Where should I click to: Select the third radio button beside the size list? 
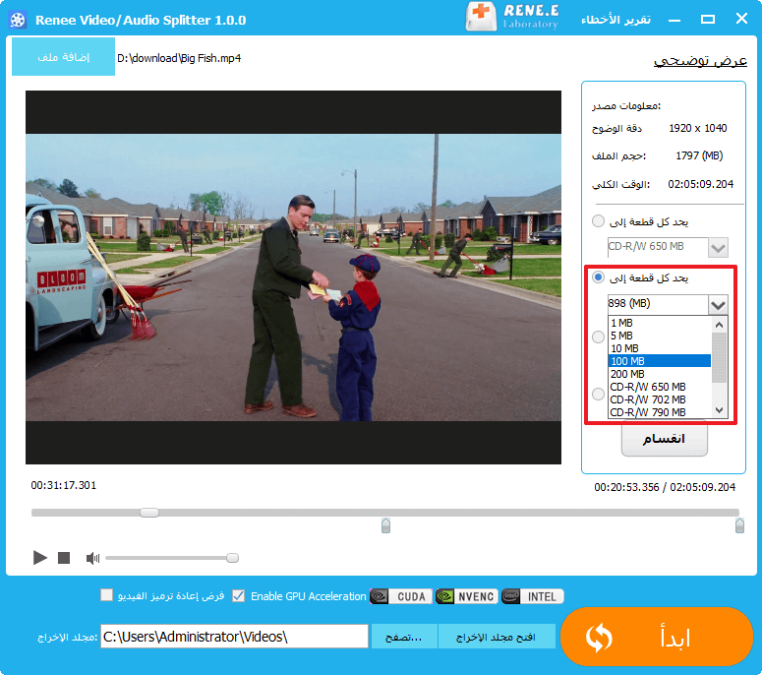[598, 337]
